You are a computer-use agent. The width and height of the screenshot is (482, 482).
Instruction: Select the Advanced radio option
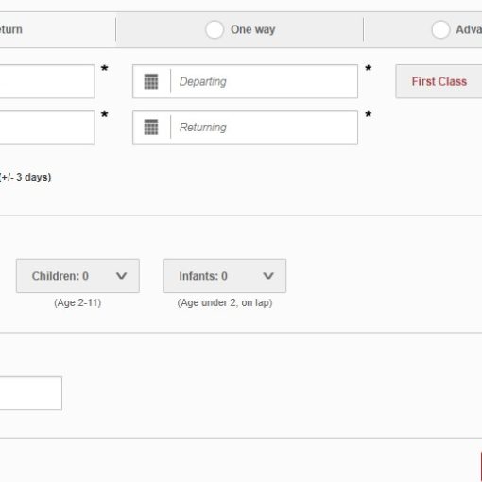(x=440, y=29)
